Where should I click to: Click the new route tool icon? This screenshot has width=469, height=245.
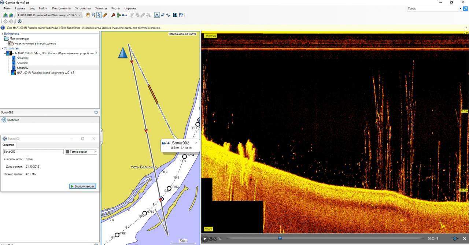(119, 15)
